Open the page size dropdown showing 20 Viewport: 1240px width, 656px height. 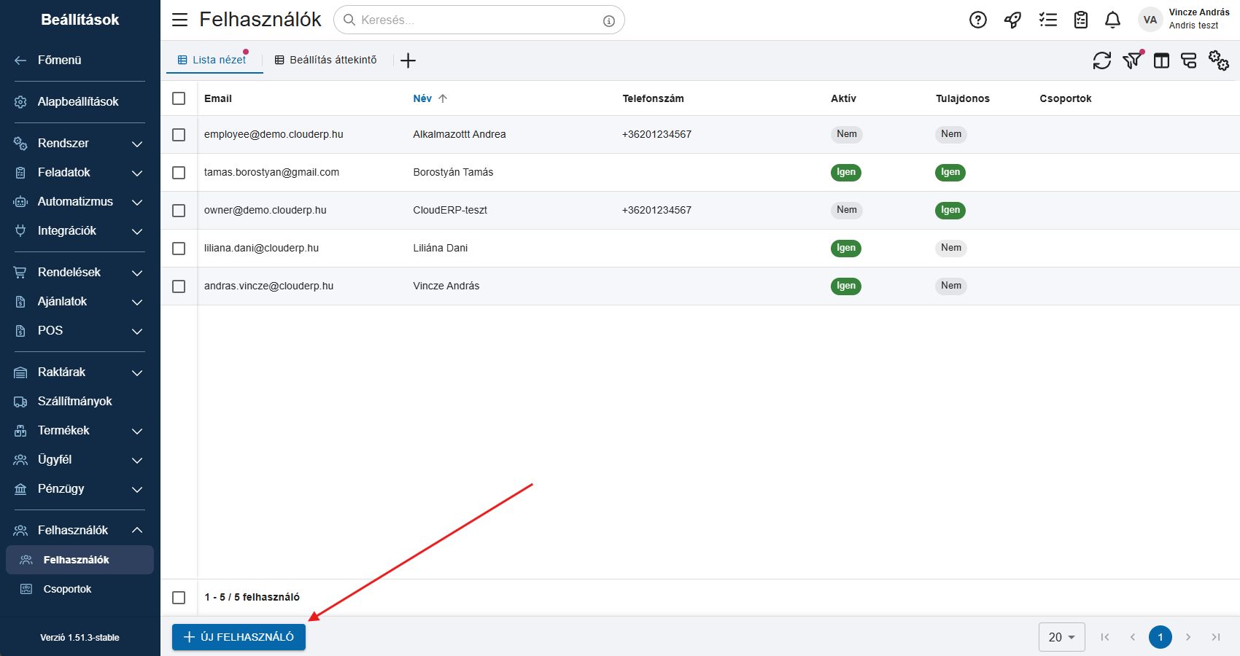pos(1061,637)
